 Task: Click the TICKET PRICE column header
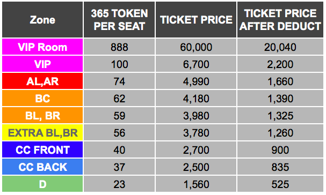pyautogui.click(x=196, y=20)
